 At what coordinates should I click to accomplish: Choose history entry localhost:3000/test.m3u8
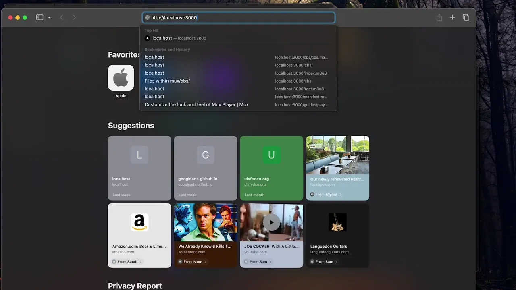tap(238, 89)
